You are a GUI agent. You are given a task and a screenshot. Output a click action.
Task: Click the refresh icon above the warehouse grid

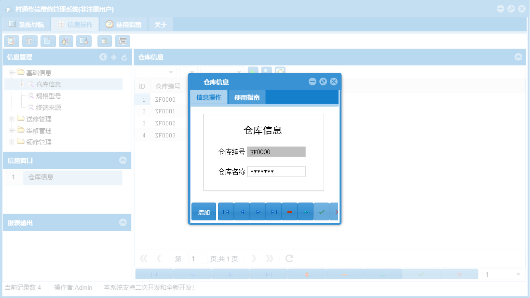tap(280, 71)
